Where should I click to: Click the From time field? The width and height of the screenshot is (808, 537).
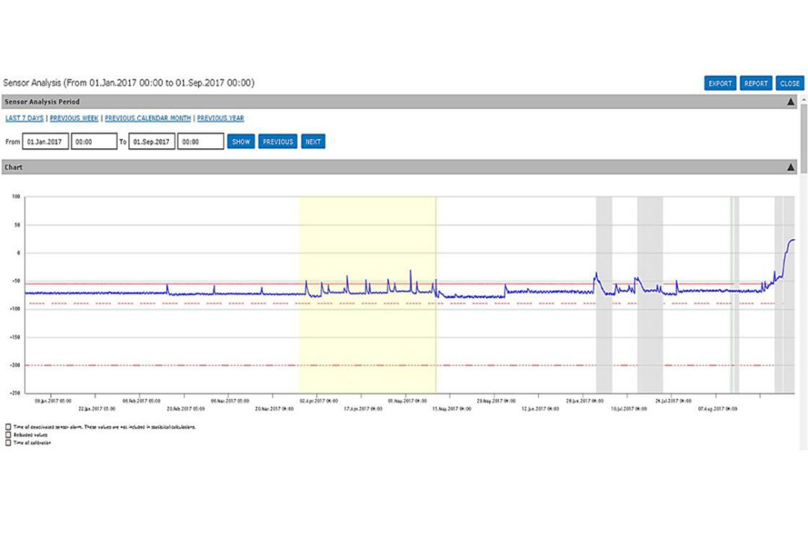94,142
